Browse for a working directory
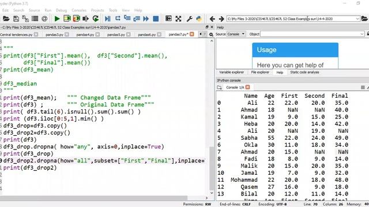This screenshot has height=207, width=369. [x=364, y=18]
